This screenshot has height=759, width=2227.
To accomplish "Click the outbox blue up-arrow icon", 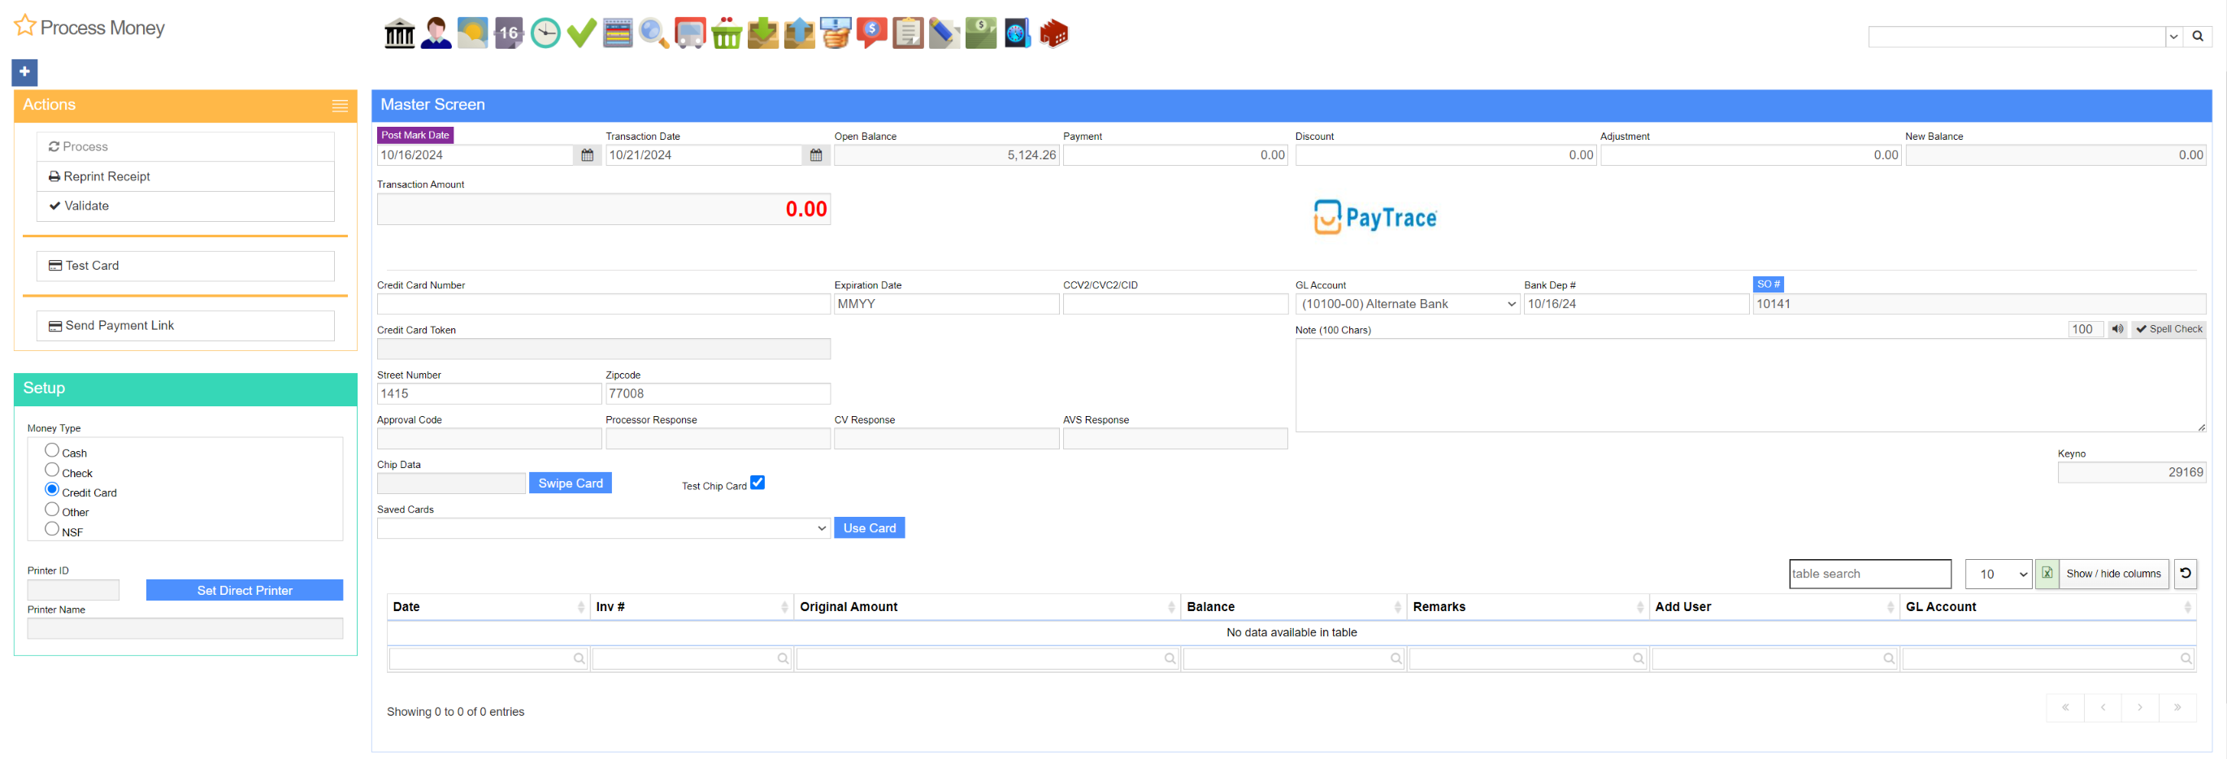I will coord(799,33).
